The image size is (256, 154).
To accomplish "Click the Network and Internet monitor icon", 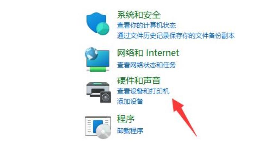I will pos(98,60).
